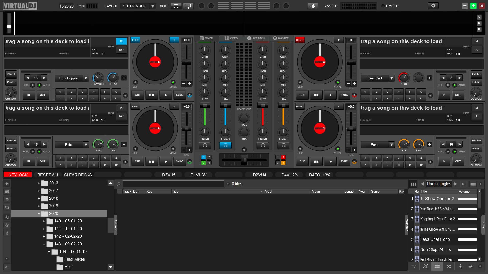Toggle the blue M master button on deck 1
The height and width of the screenshot is (274, 488).
point(121,41)
